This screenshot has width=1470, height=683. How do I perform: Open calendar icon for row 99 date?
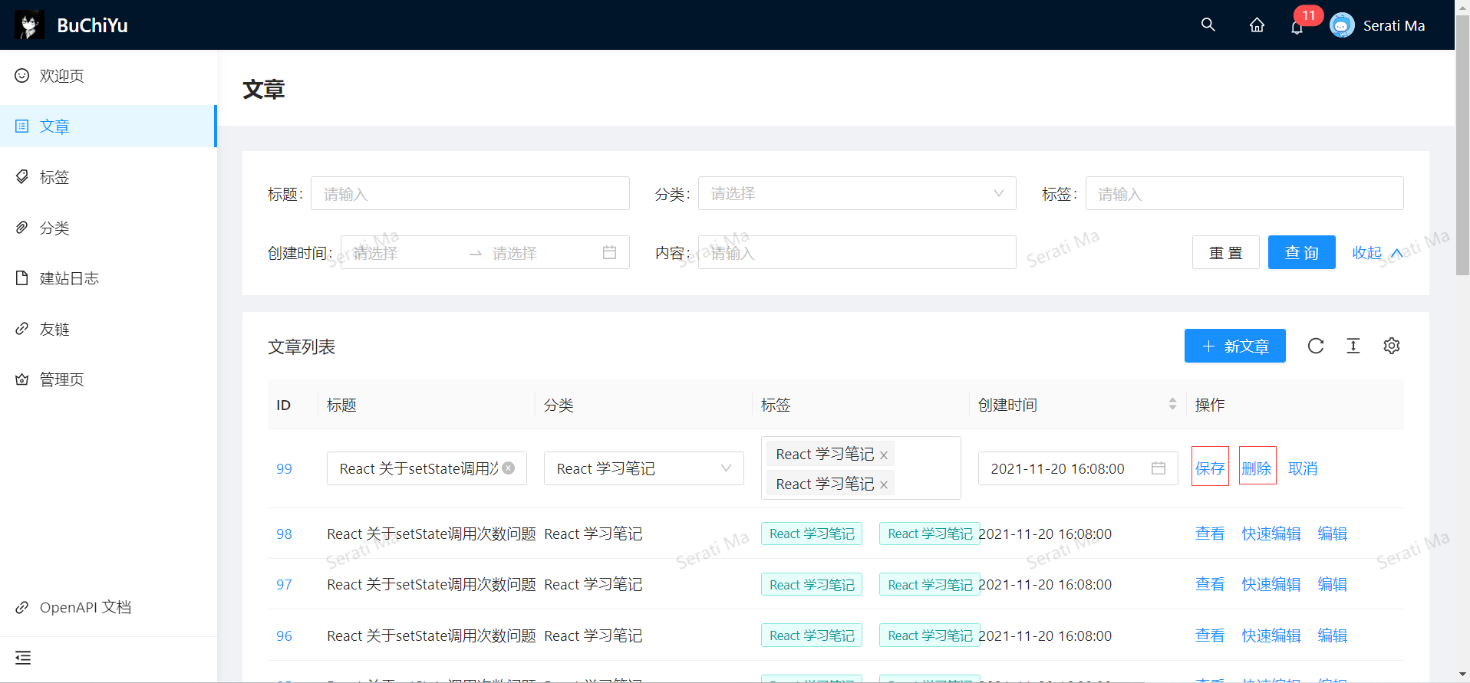pos(1159,468)
